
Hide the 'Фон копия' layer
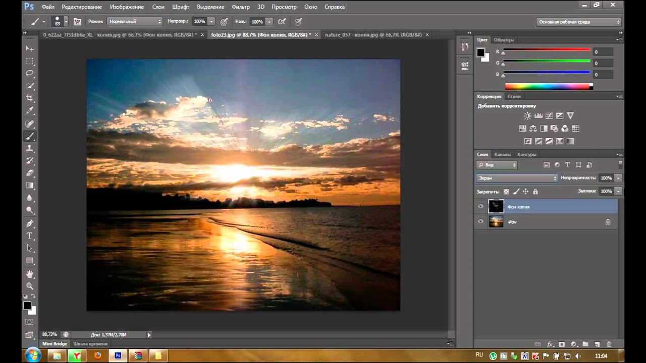[x=480, y=206]
